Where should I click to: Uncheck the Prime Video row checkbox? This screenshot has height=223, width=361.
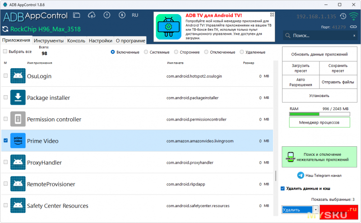tap(6, 140)
